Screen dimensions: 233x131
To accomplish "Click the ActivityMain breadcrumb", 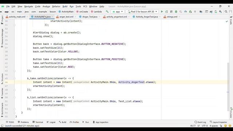I will (x=66, y=12).
